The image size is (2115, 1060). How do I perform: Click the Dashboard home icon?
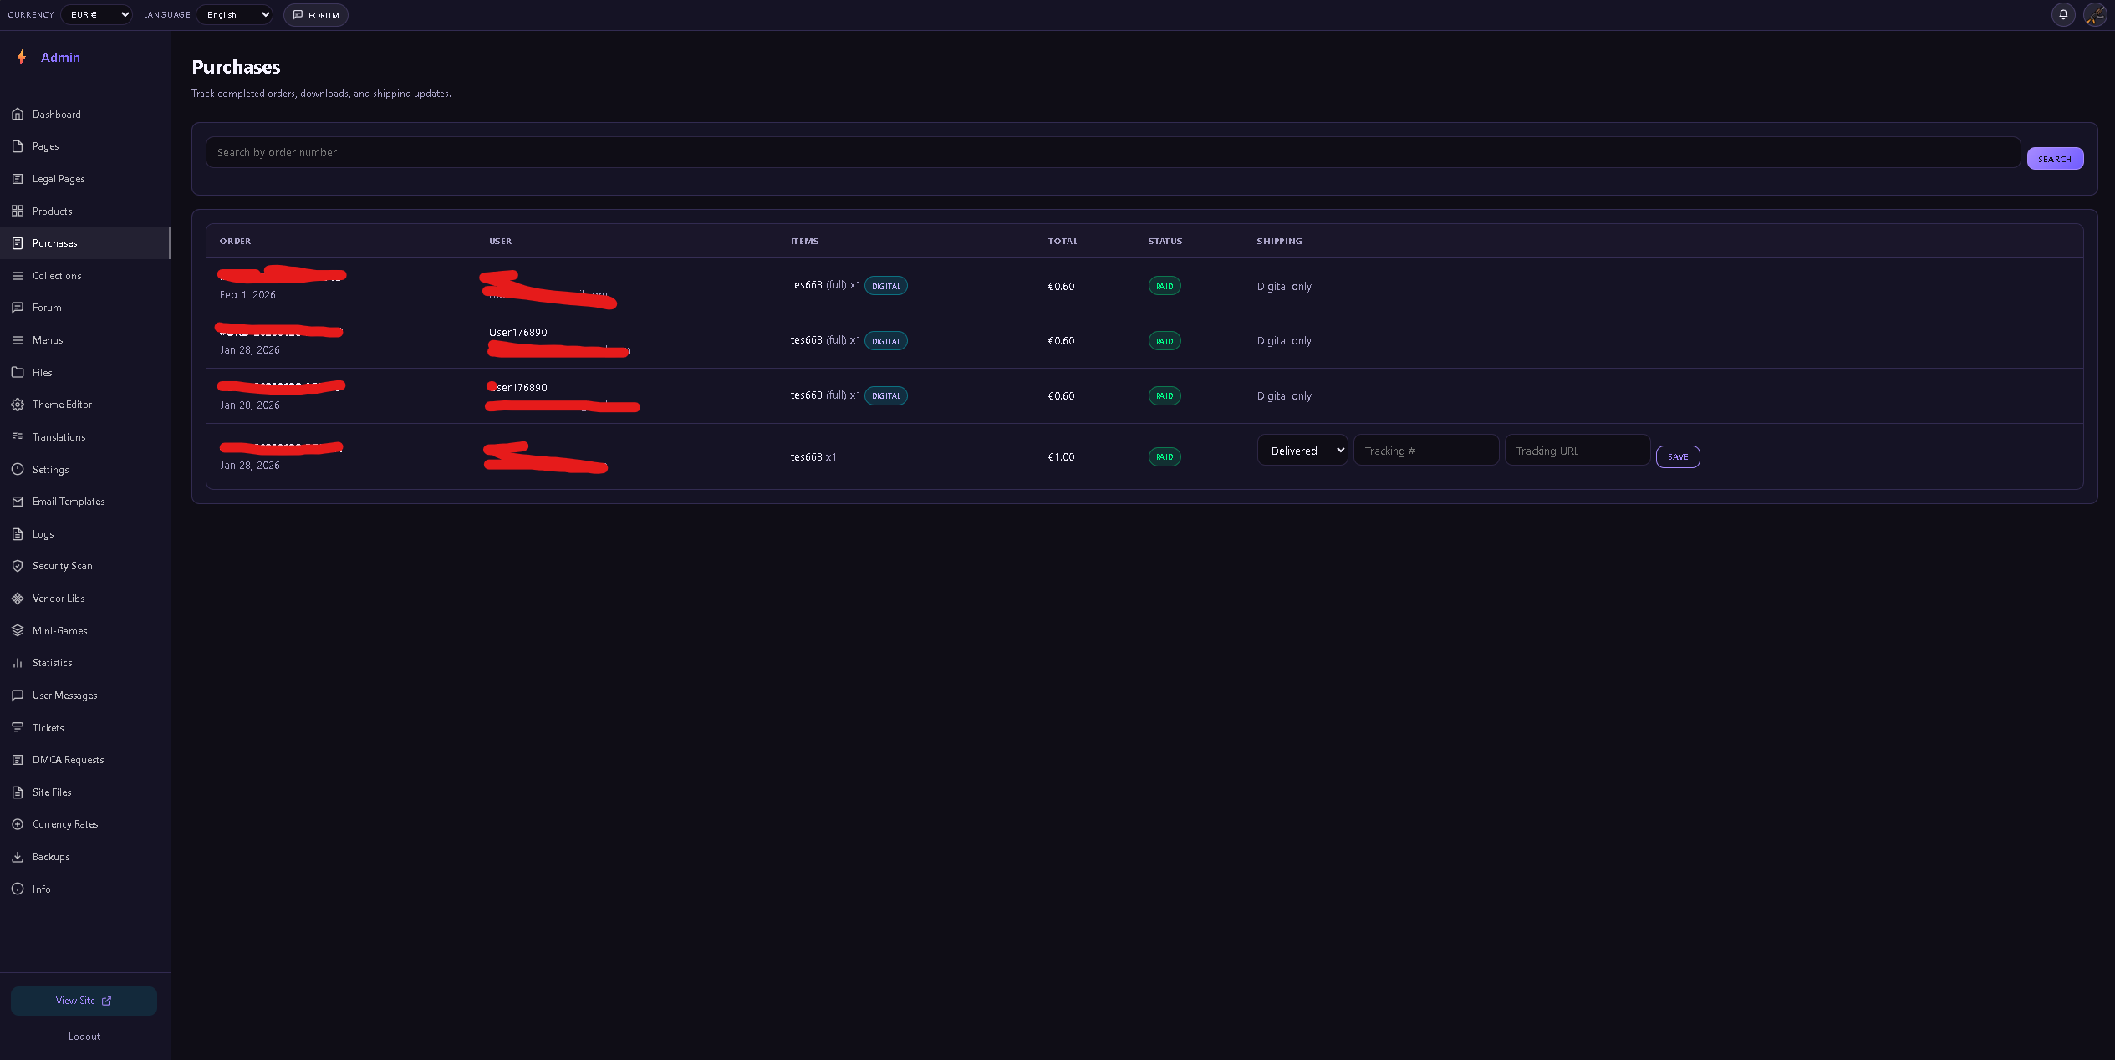click(x=18, y=114)
